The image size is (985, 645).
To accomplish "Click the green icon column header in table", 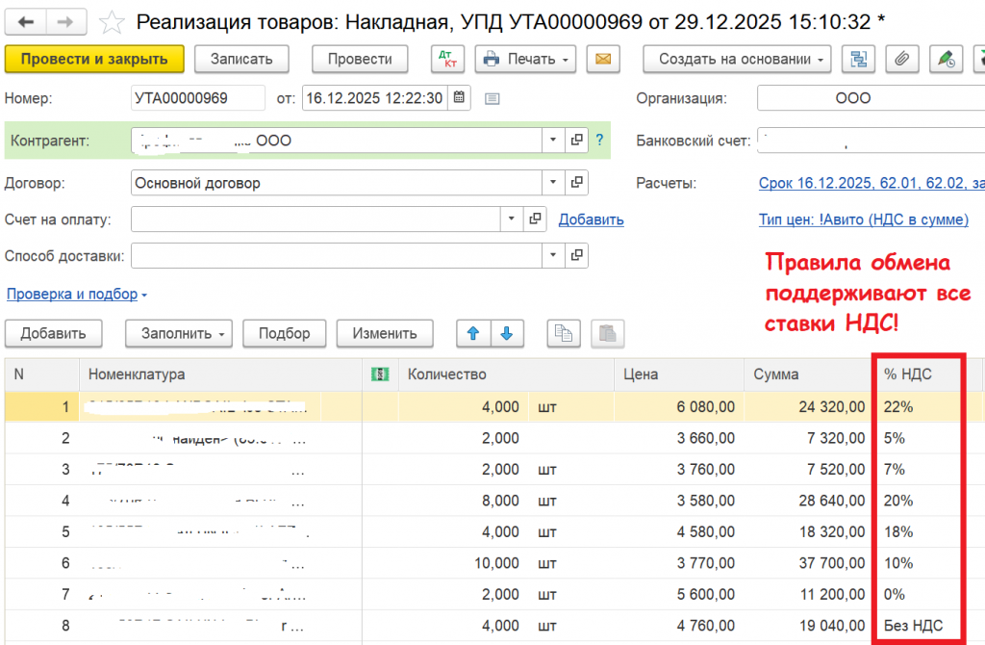I will coord(380,374).
